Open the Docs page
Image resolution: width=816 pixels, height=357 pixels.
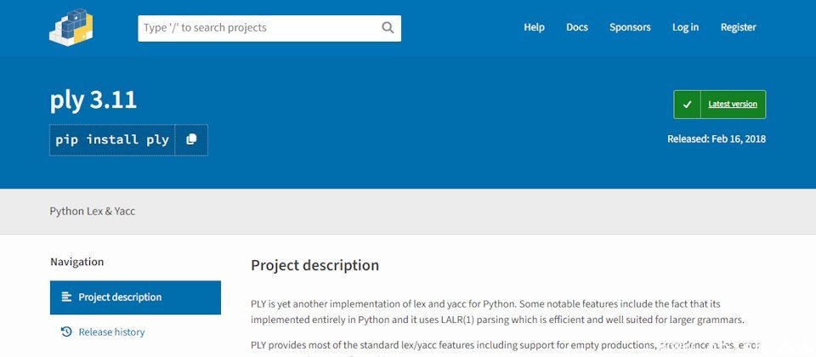click(x=577, y=27)
